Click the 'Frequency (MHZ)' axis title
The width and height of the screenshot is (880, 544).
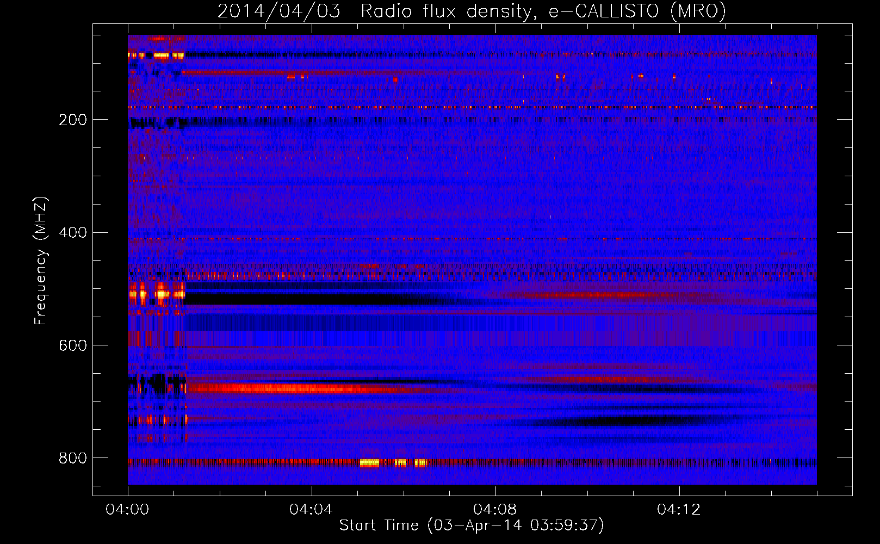point(41,261)
